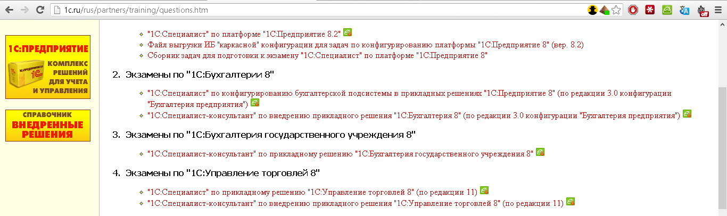Open consultant link Бухгалтерия государственного учреждения 8
Screen dimensions: 727x216
[340, 154]
